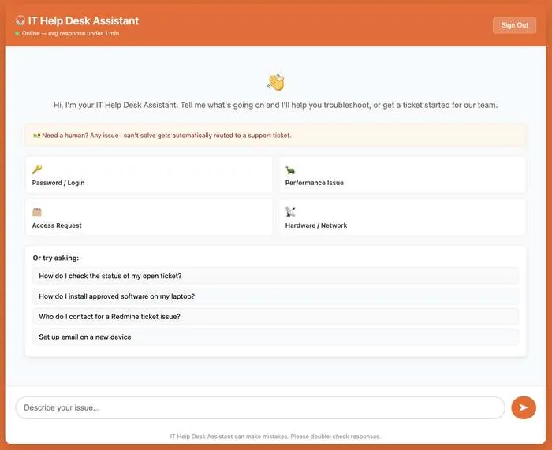Click the package icon on Access Request card
Viewport: 552px width, 450px height.
click(x=37, y=212)
